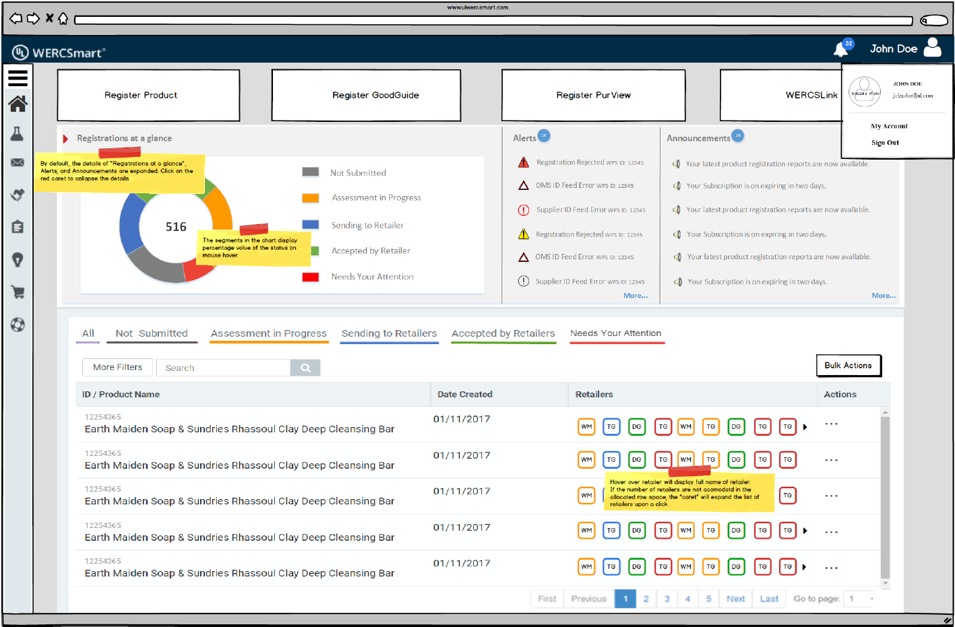Image resolution: width=955 pixels, height=627 pixels.
Task: Switch to the Assessment in Progress tab
Action: [268, 333]
